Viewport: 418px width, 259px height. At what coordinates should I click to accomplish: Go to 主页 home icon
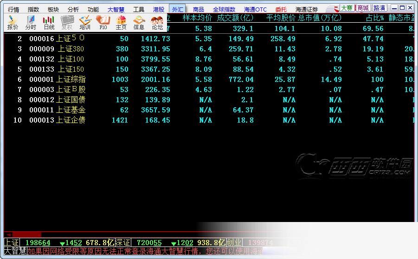(x=121, y=23)
